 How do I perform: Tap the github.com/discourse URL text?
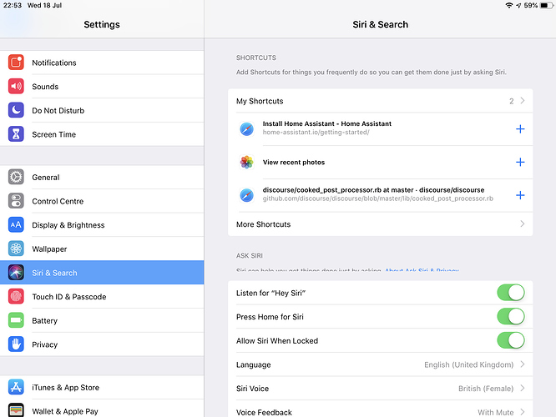click(377, 198)
